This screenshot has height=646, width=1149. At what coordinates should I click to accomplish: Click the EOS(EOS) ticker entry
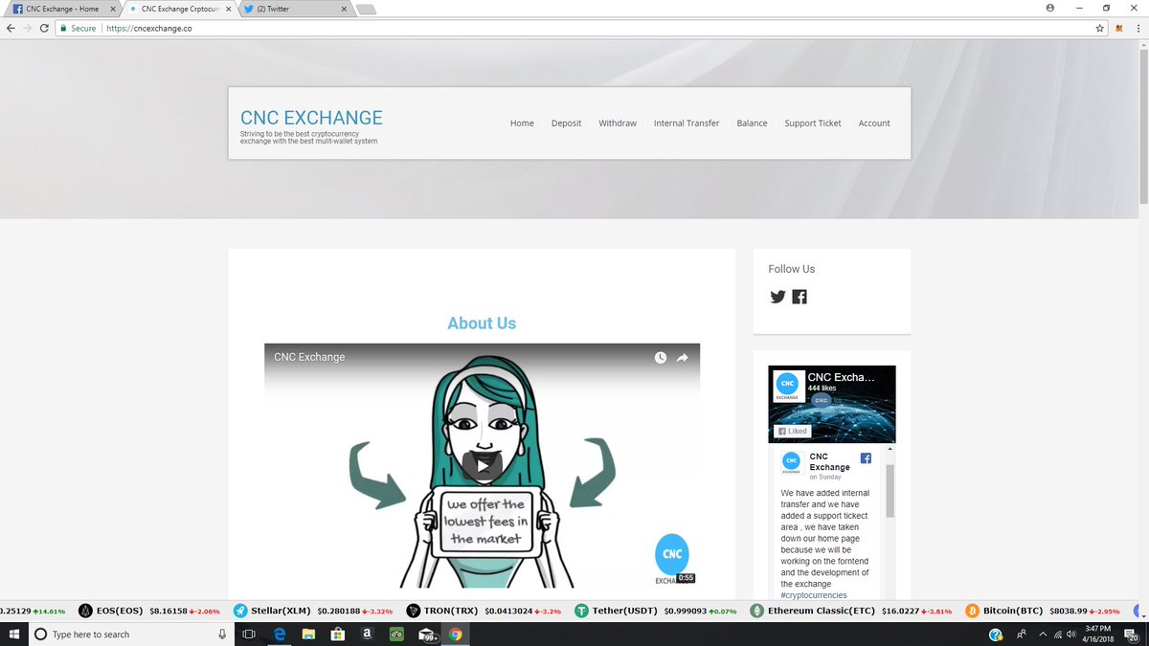[148, 611]
